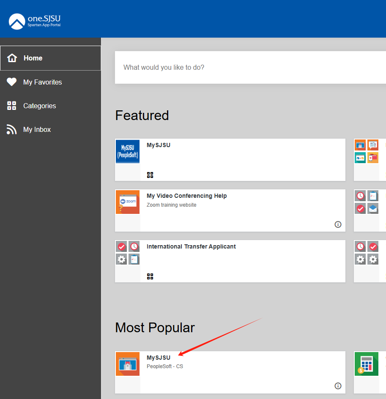Click the heart icon beside My Favorites

pyautogui.click(x=12, y=82)
